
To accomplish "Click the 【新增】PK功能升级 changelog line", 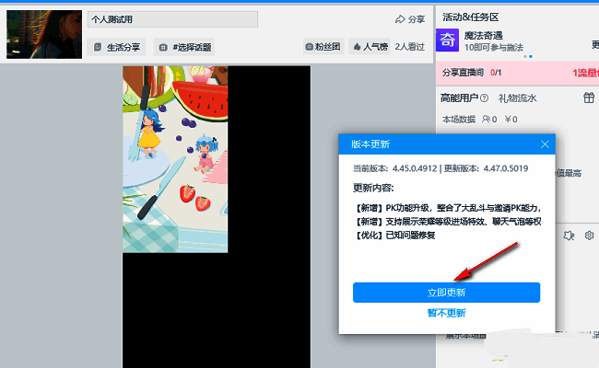I will (x=447, y=208).
